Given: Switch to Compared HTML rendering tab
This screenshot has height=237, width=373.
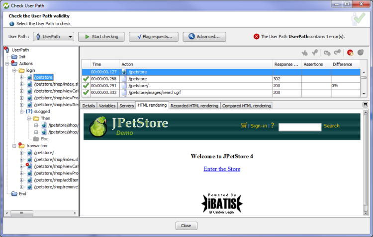Looking at the screenshot, I should [246, 106].
